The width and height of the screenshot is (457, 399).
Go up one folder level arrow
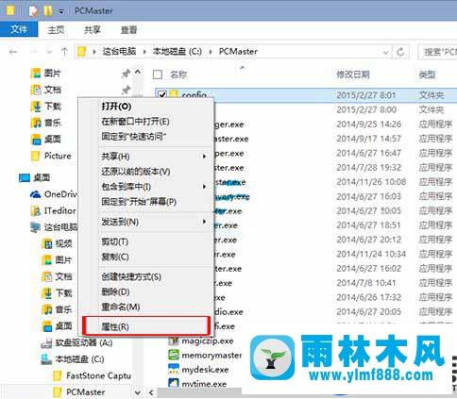point(64,51)
